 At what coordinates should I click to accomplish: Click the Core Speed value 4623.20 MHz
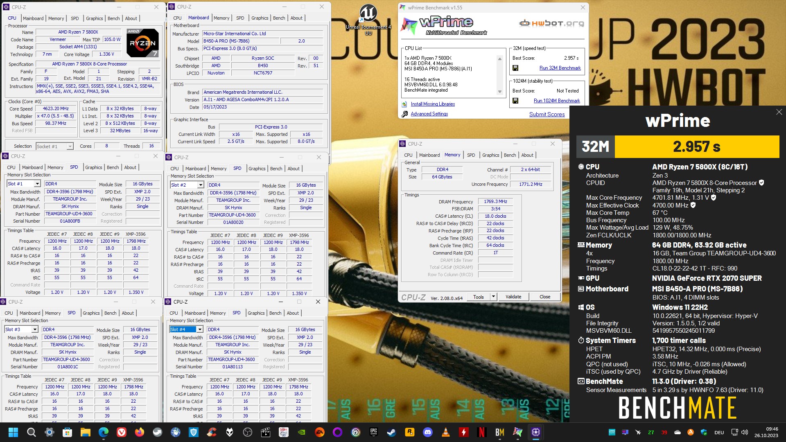pyautogui.click(x=55, y=109)
